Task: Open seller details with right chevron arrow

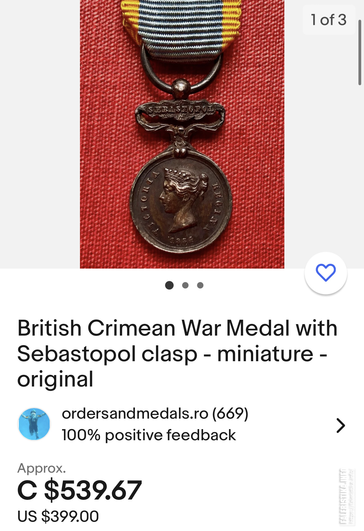Action: (340, 426)
